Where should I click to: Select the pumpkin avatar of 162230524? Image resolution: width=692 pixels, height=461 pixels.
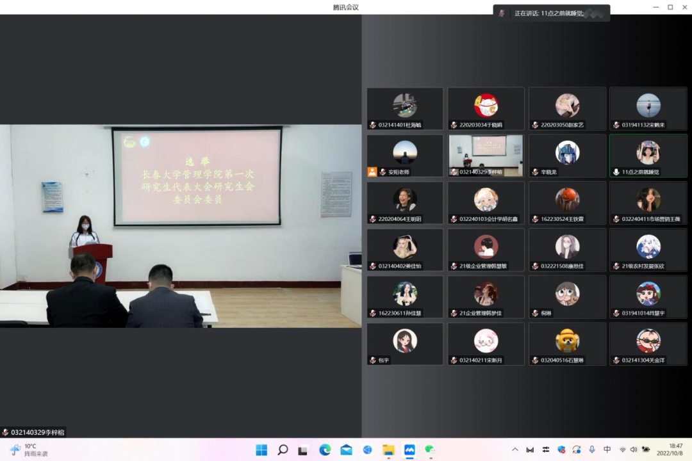point(567,199)
